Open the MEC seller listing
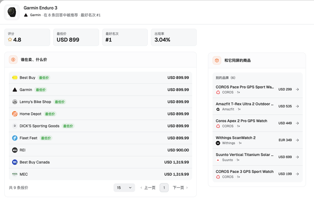The image size is (314, 200). point(100,174)
